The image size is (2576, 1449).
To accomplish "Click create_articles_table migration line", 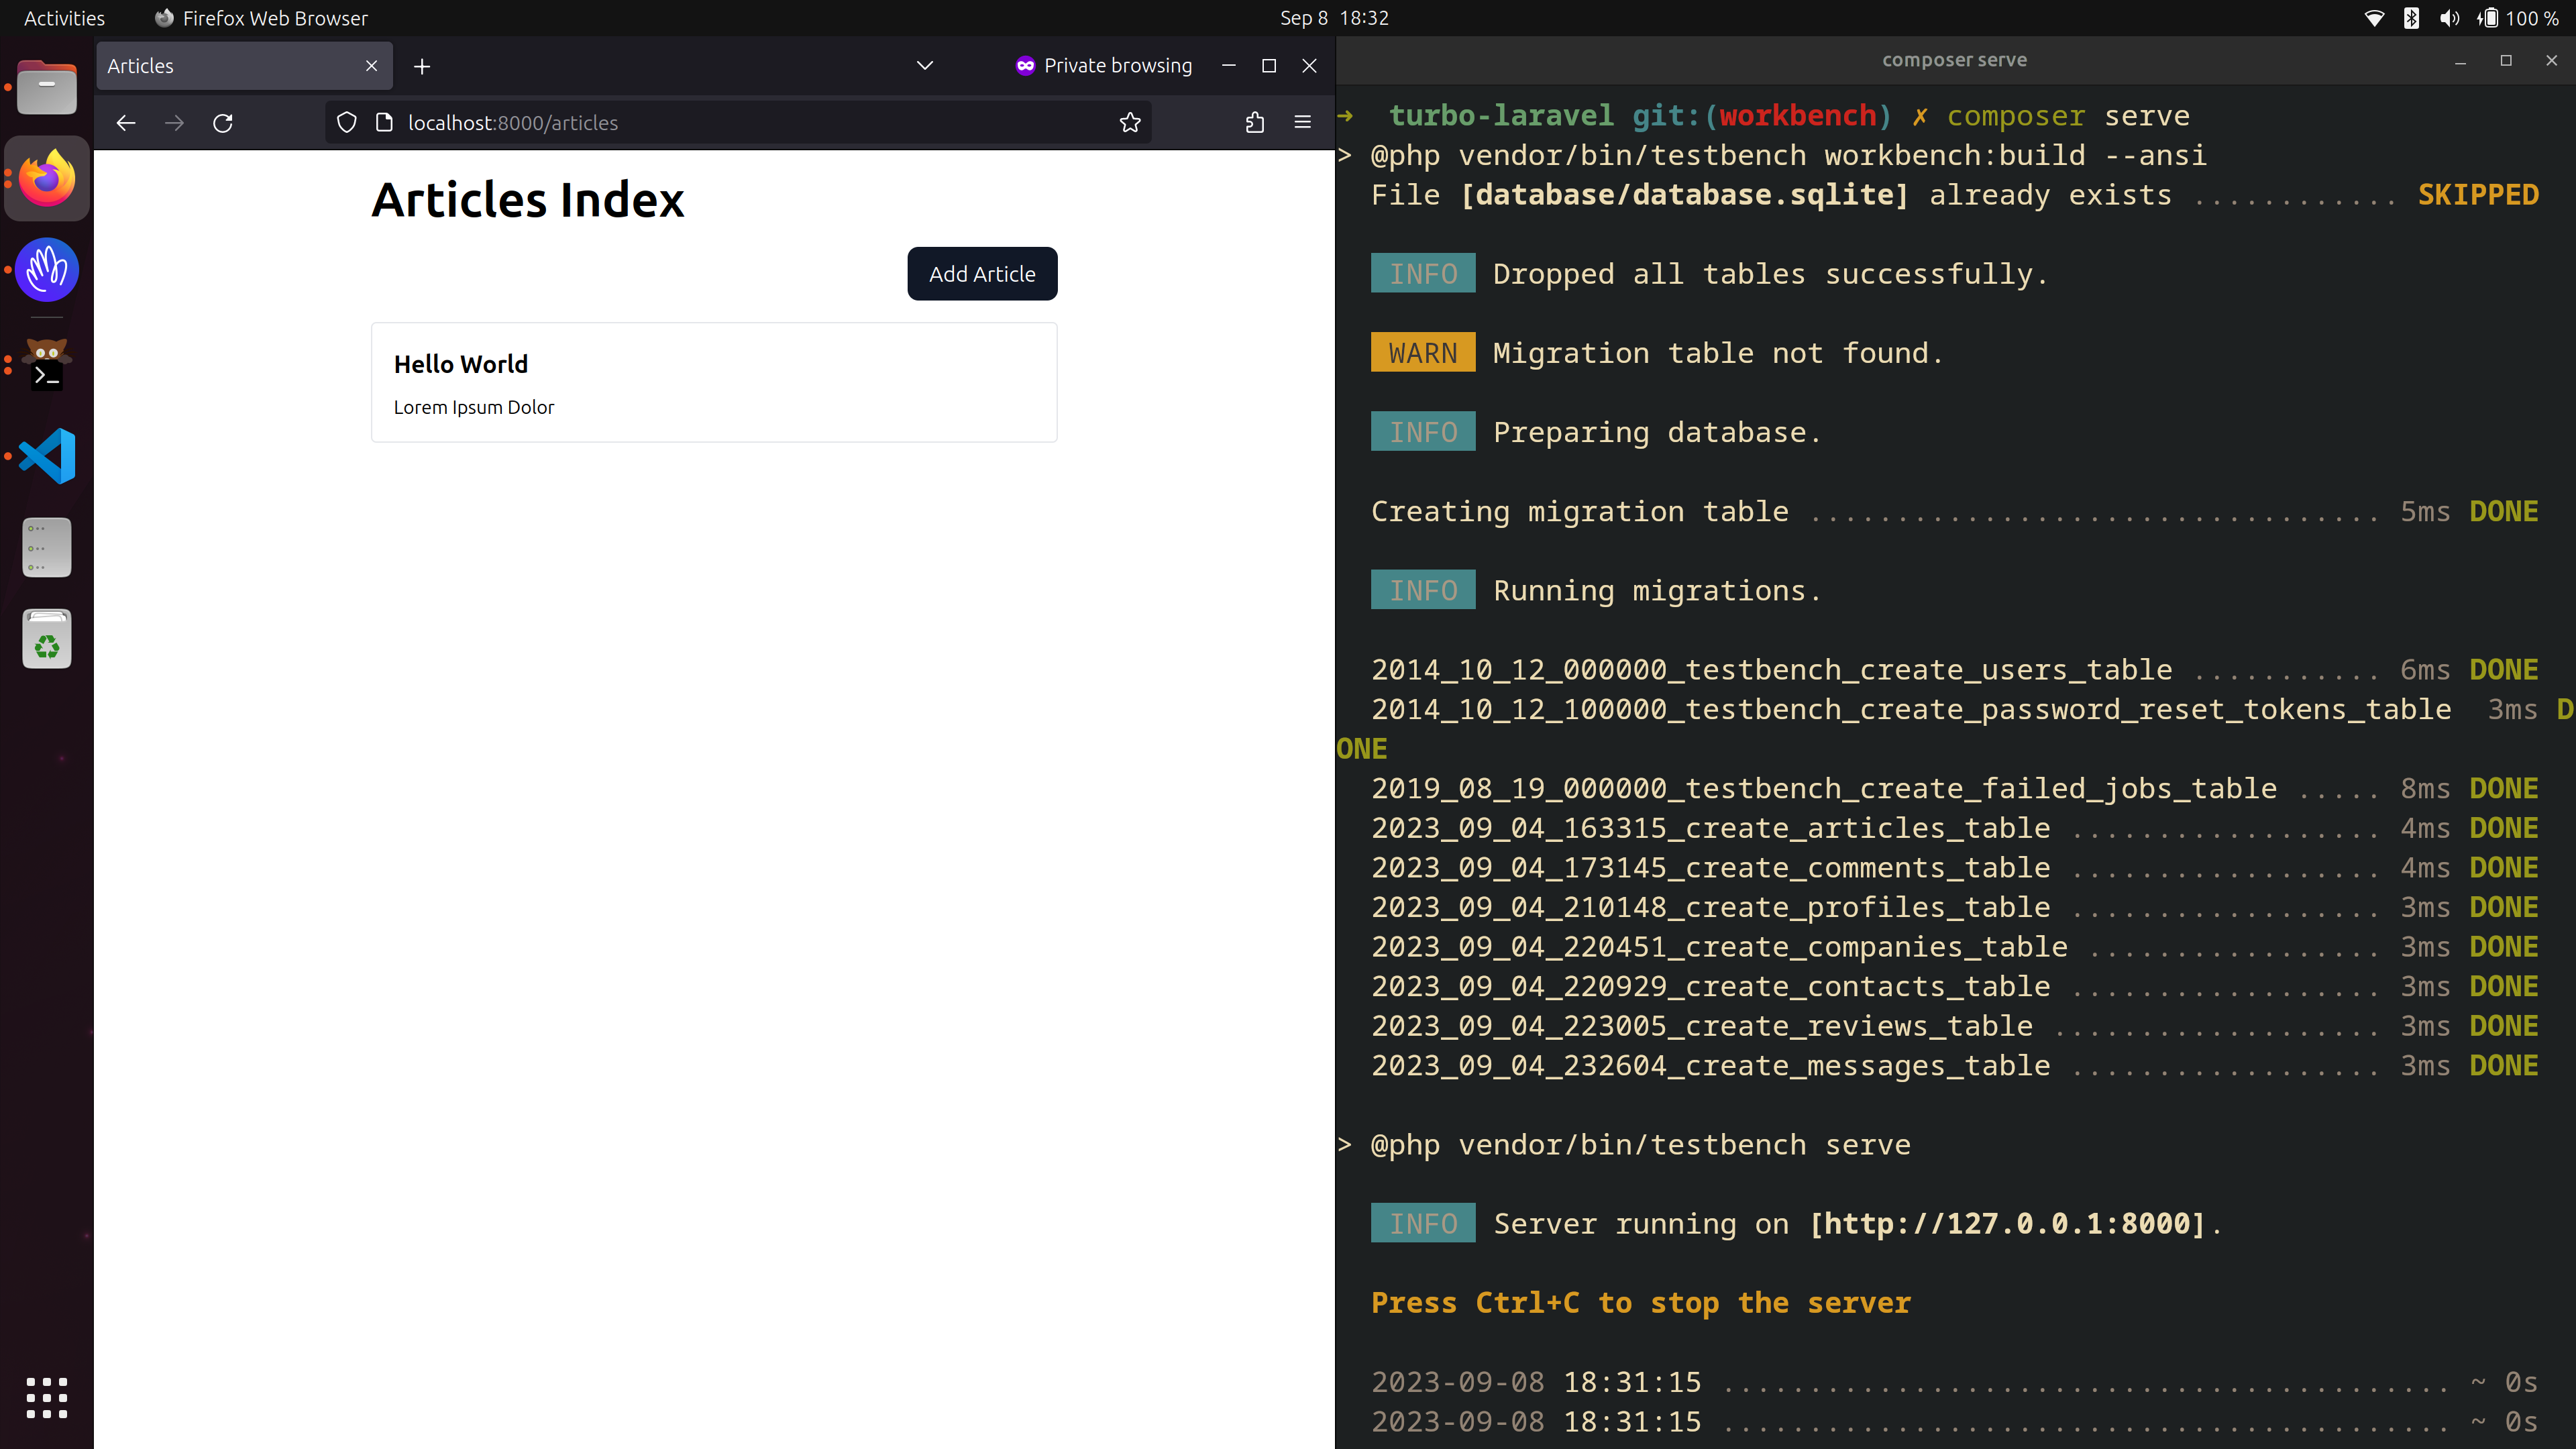I will click(1954, 829).
